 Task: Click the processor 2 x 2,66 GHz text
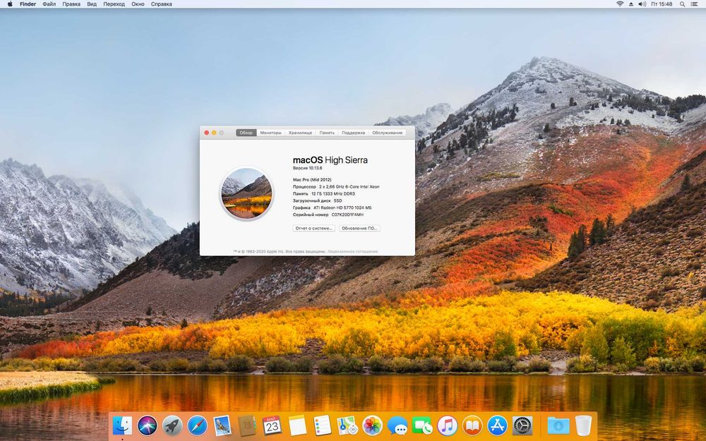[349, 187]
